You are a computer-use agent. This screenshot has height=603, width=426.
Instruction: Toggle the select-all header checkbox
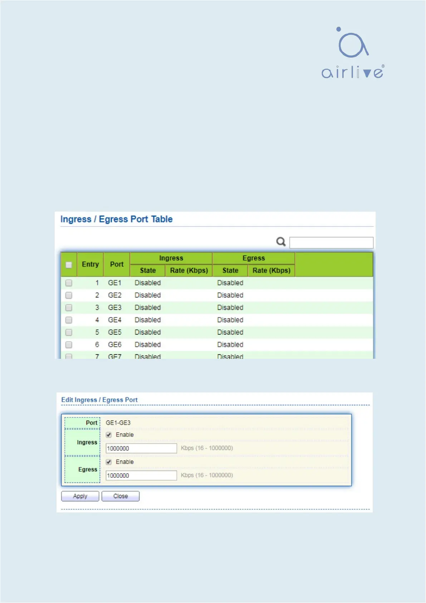[69, 265]
